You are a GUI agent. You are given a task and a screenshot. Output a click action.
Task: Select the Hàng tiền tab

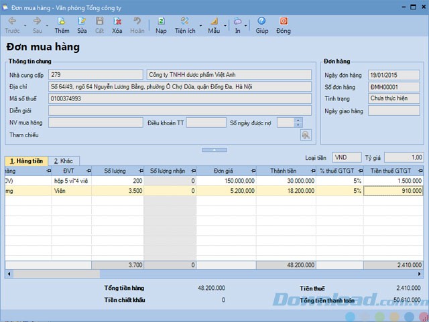pyautogui.click(x=26, y=161)
